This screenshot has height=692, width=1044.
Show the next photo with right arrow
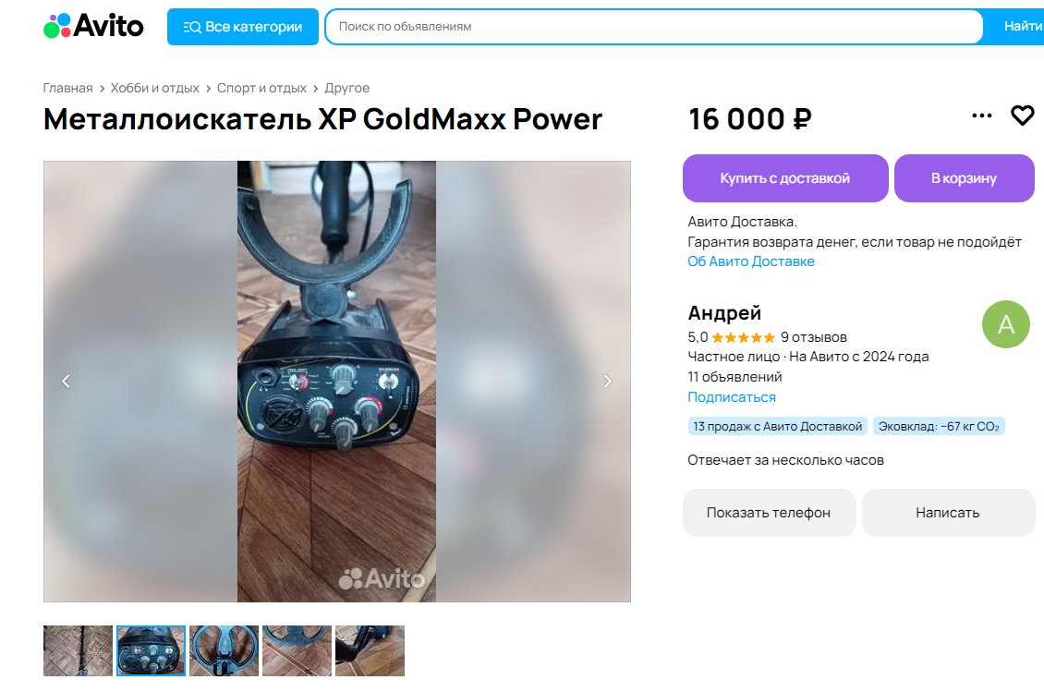(607, 381)
